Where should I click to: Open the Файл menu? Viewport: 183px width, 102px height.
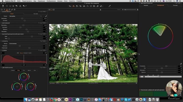pyautogui.click(x=19, y=1)
